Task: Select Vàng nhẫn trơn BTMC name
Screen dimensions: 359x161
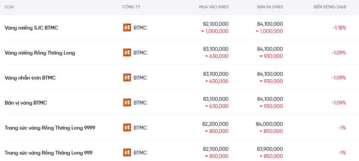Action: click(x=30, y=78)
